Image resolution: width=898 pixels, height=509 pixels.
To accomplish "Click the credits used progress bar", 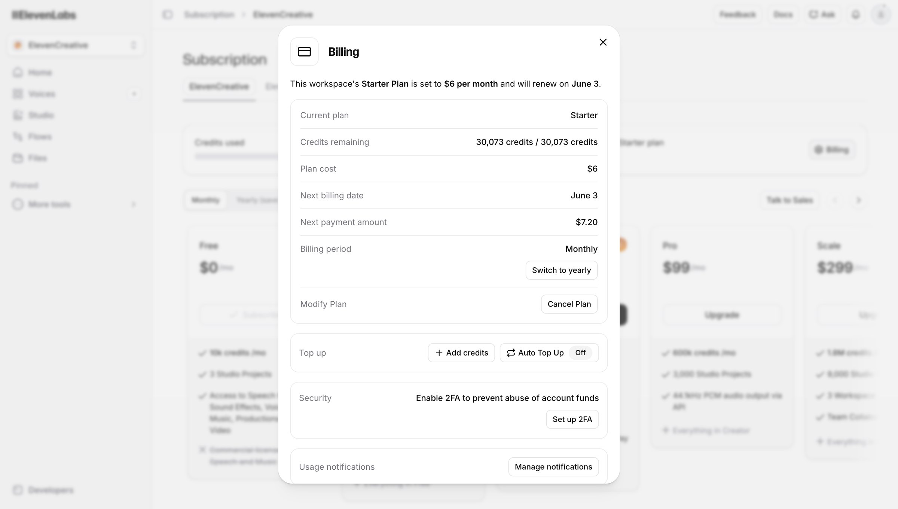I will click(236, 157).
